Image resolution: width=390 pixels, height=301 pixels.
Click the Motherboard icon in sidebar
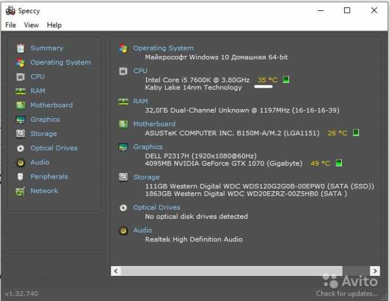pyautogui.click(x=20, y=105)
